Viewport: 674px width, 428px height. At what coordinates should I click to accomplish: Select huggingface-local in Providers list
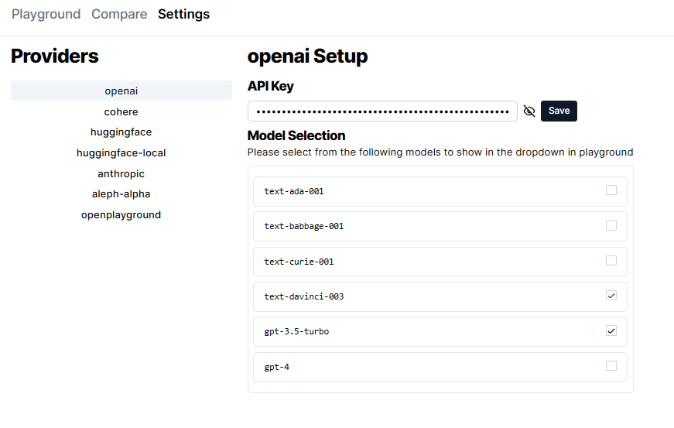coord(121,152)
